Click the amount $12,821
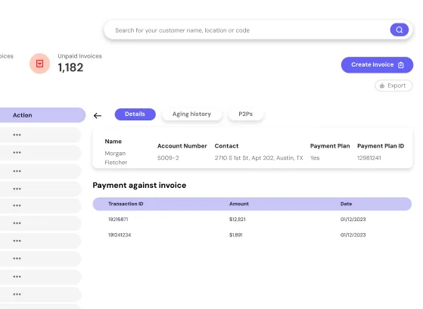The image size is (423, 309). coord(238,220)
